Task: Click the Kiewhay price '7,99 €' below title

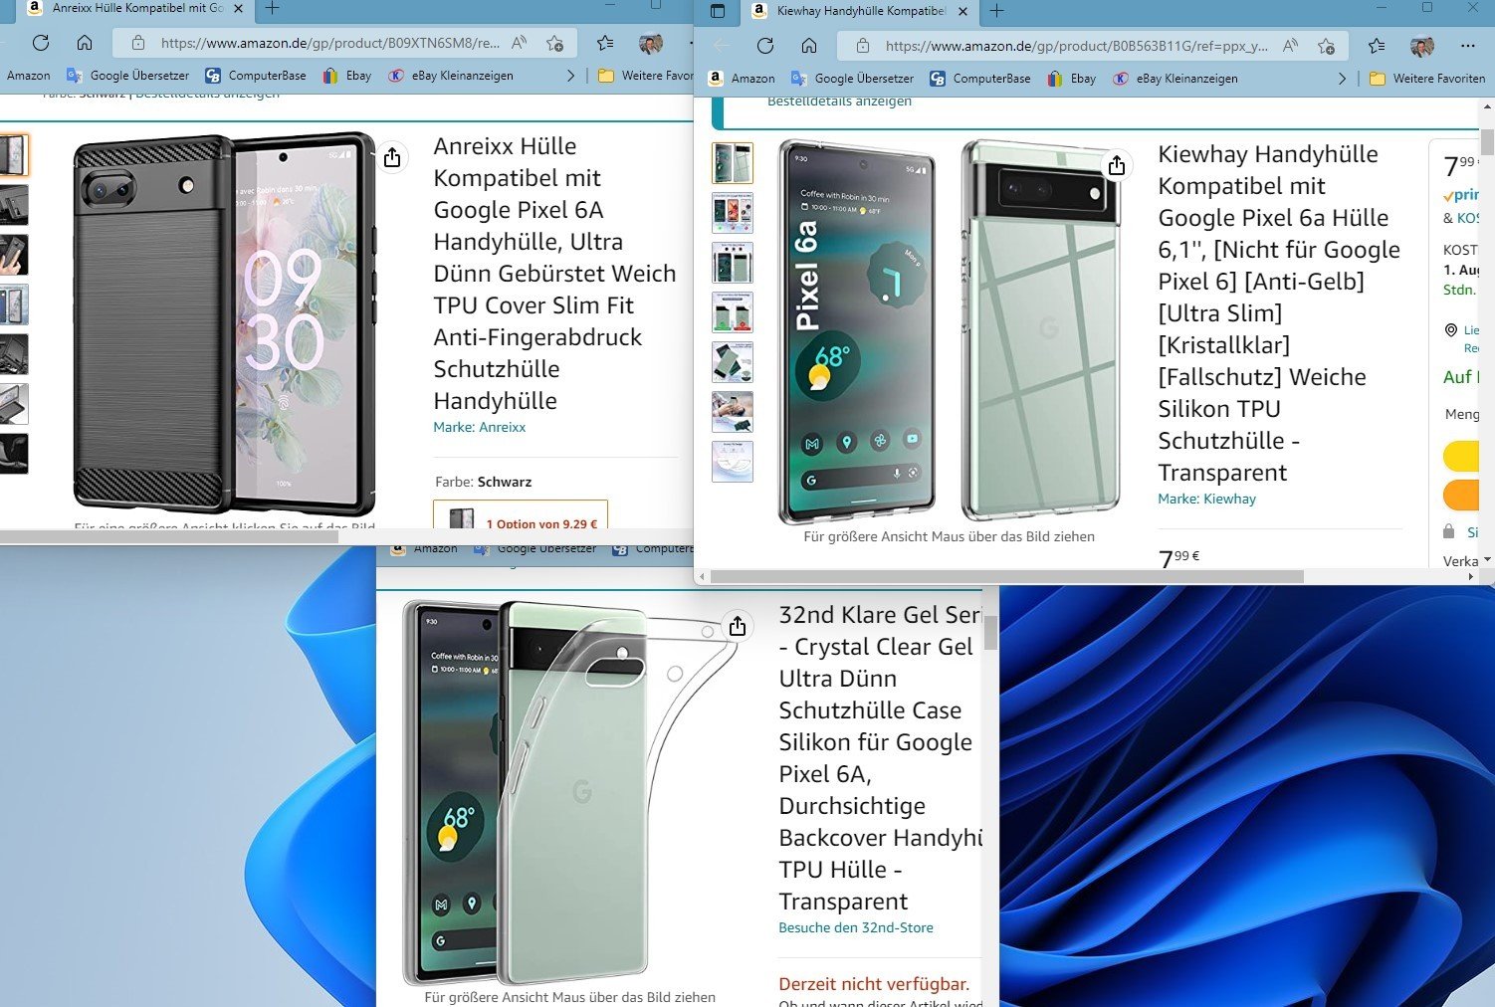Action: 1179,558
